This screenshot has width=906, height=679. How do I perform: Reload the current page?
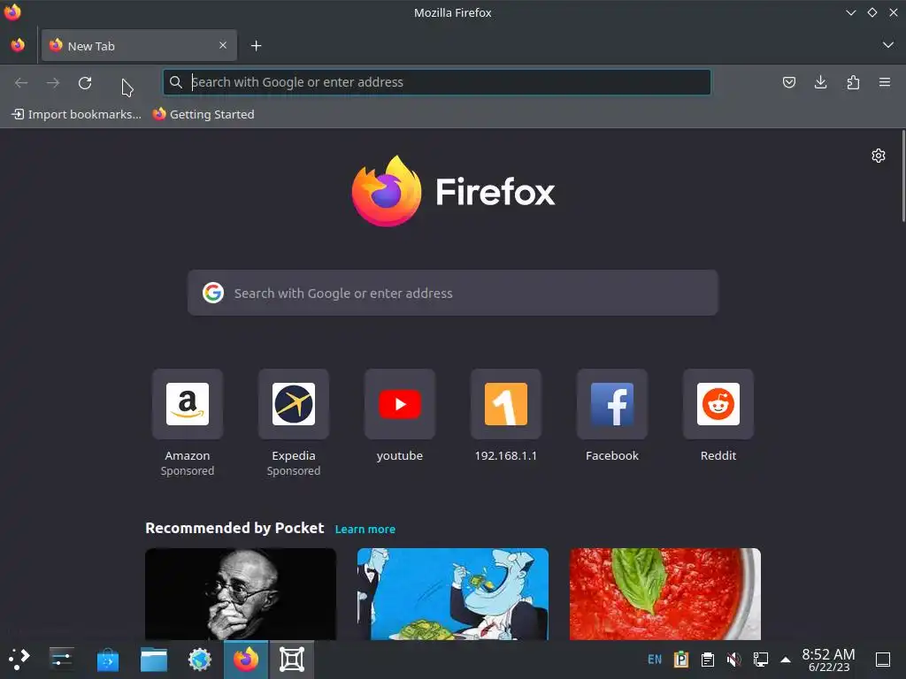85,82
